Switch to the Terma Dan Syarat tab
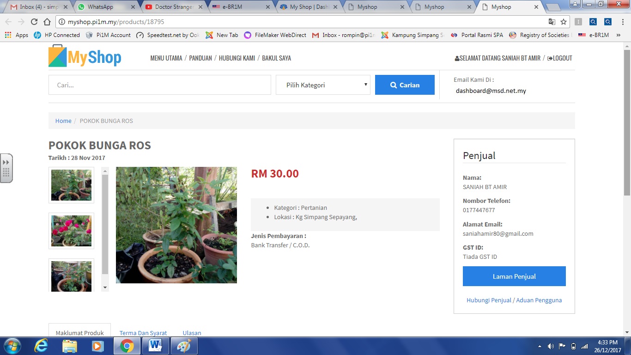The width and height of the screenshot is (631, 355). pyautogui.click(x=143, y=333)
